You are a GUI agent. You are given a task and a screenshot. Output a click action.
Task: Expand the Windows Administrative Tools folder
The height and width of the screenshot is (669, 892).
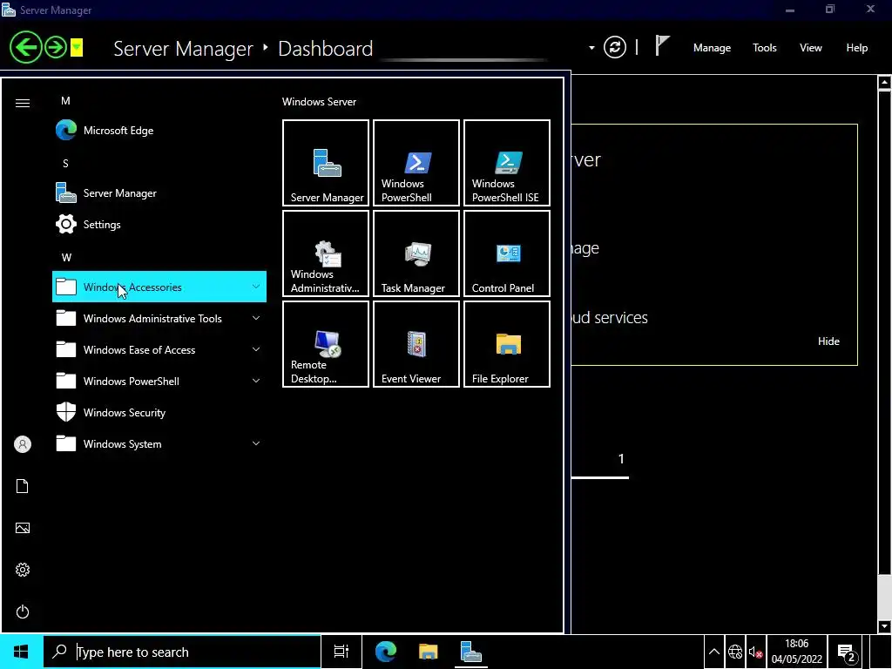[x=159, y=319]
